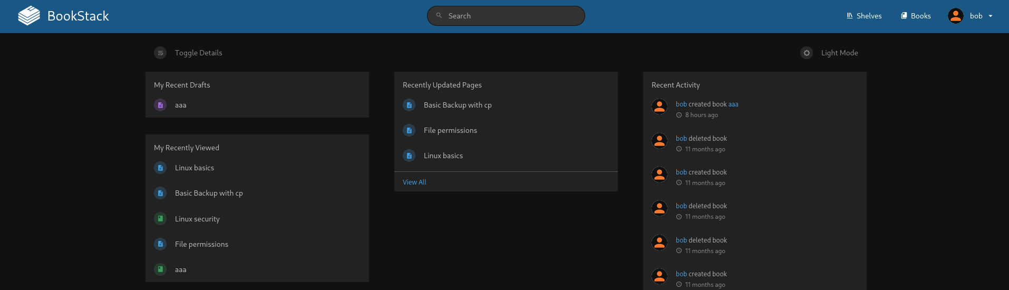Open Shelves from the header
Viewport: 1009px width, 290px height.
coord(864,16)
